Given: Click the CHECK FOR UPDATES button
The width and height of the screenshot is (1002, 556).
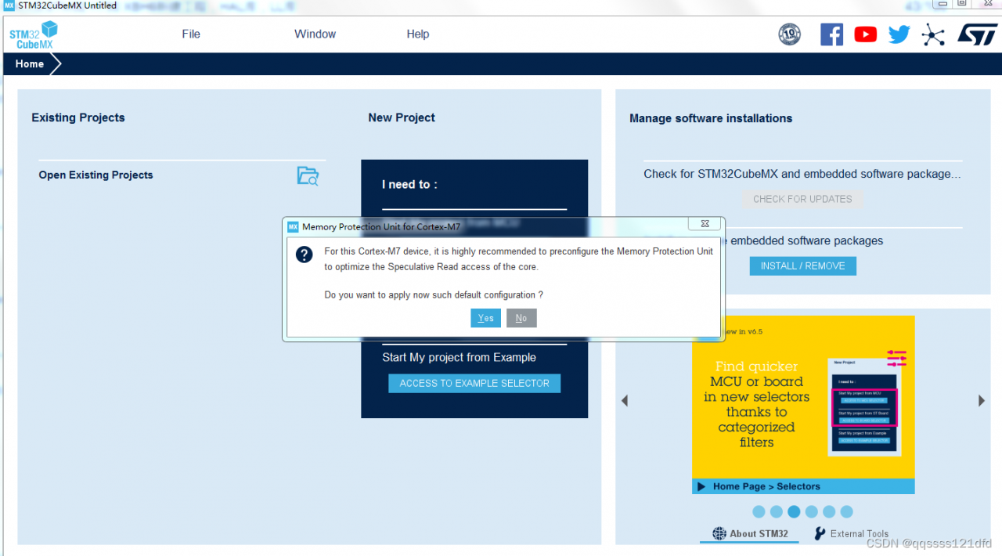Looking at the screenshot, I should pyautogui.click(x=802, y=199).
